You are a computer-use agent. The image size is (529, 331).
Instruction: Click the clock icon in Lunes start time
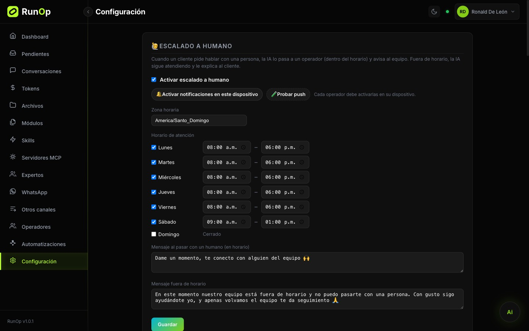point(243,147)
